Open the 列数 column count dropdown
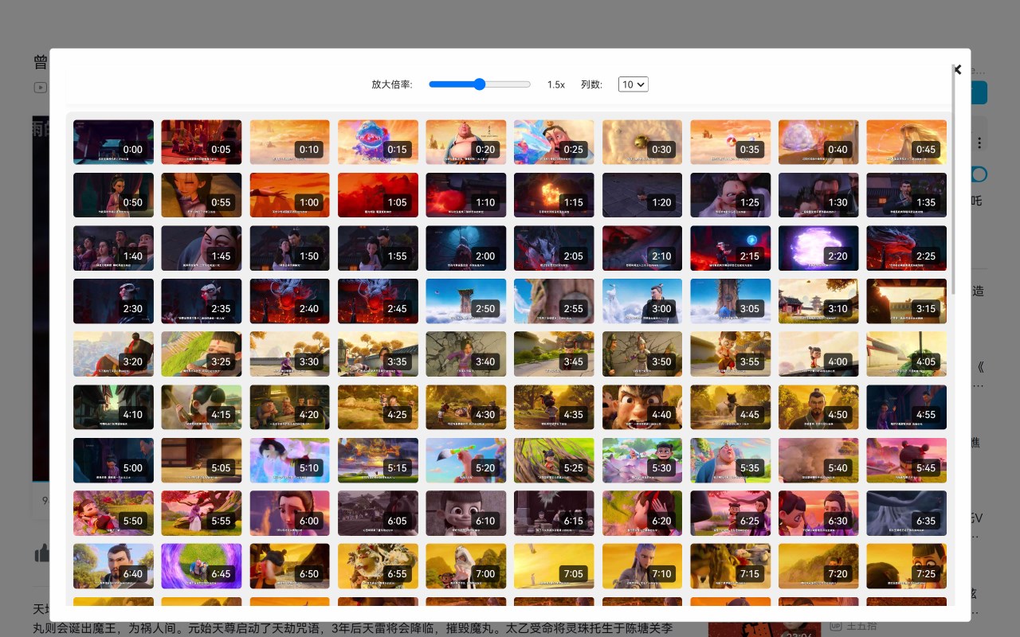1020x637 pixels. coord(634,84)
